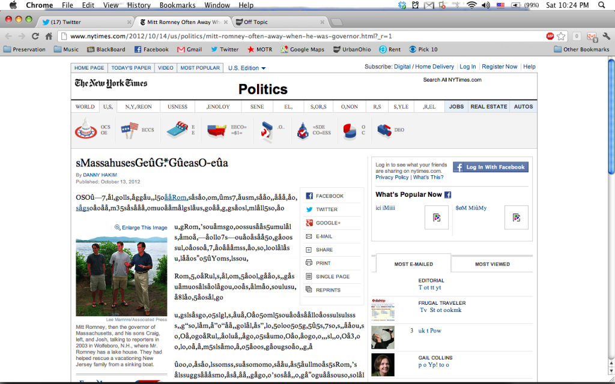Go to Chrome's home page icon
The width and height of the screenshot is (615, 384).
click(49, 36)
